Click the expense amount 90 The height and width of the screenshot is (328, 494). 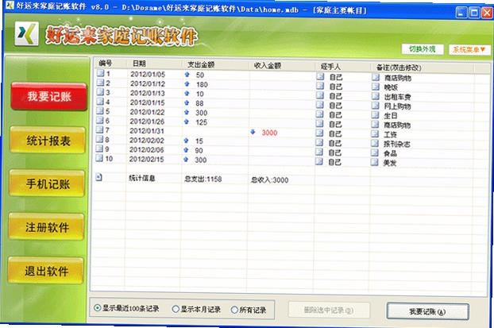tap(199, 150)
